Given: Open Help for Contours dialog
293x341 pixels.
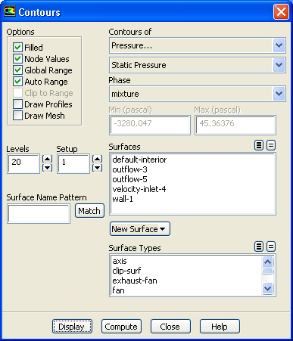Looking at the screenshot, I should point(220,327).
